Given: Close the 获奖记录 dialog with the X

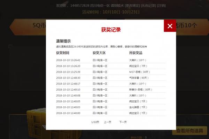Looking at the screenshot, I should click(170, 26).
